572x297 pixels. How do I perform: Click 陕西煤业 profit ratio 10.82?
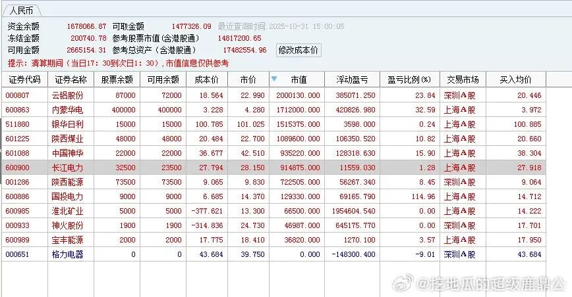click(x=425, y=139)
